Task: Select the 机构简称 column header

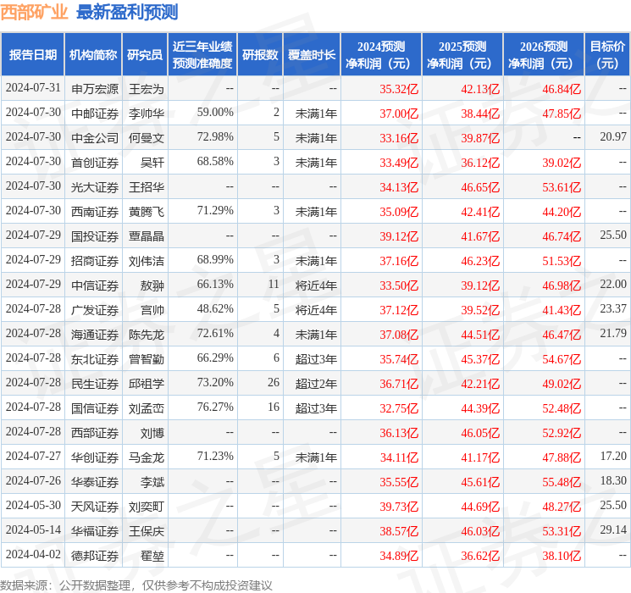Action: 93,55
